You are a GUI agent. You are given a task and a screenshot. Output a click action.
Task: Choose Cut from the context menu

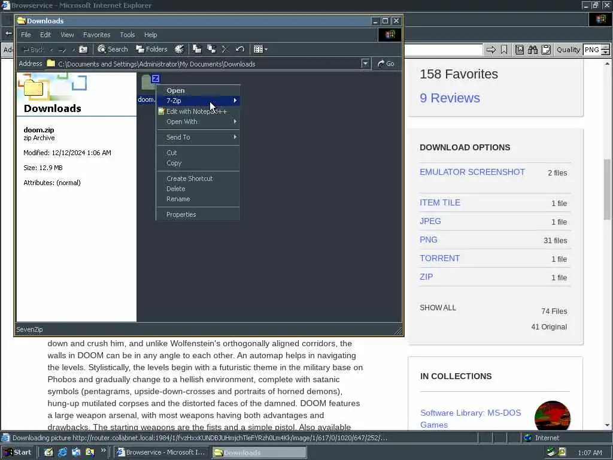click(x=198, y=153)
